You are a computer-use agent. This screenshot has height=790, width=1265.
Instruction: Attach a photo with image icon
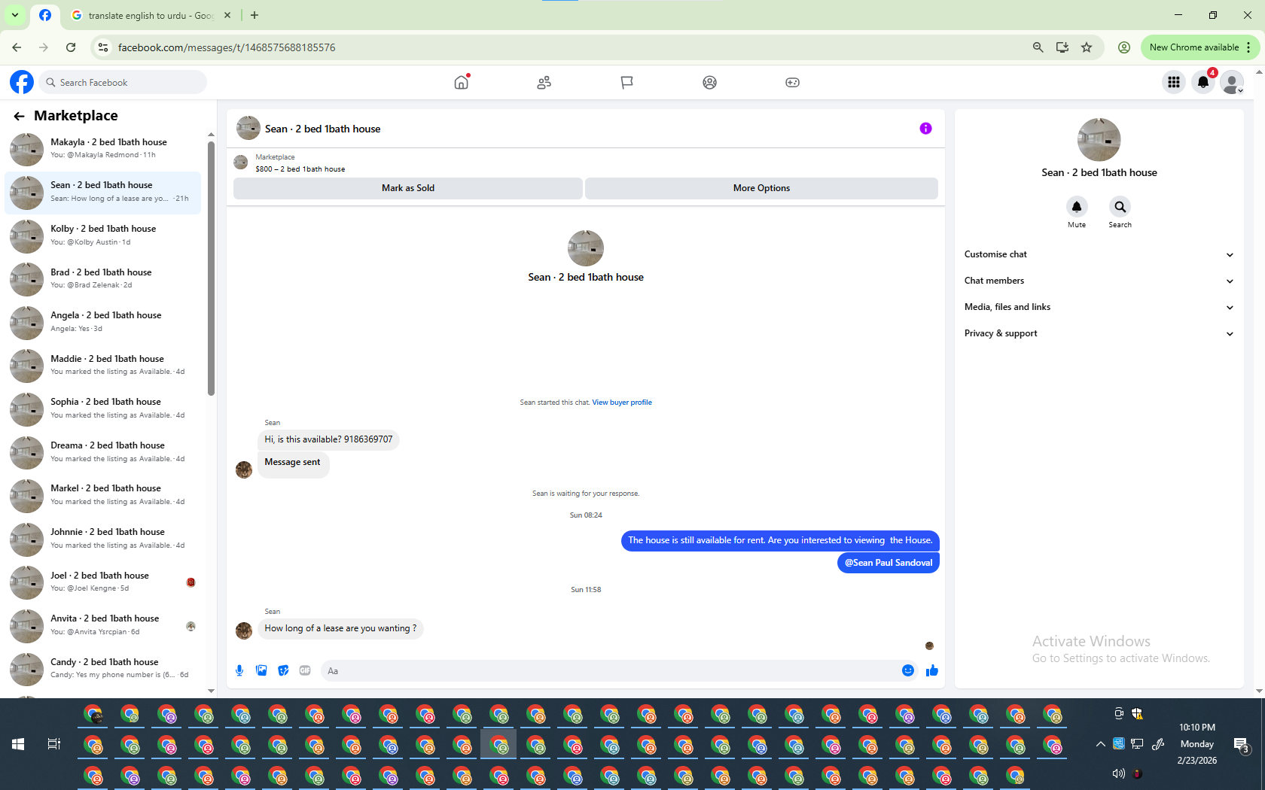(261, 670)
